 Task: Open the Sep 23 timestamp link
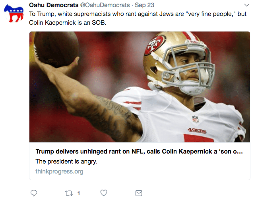(145, 5)
